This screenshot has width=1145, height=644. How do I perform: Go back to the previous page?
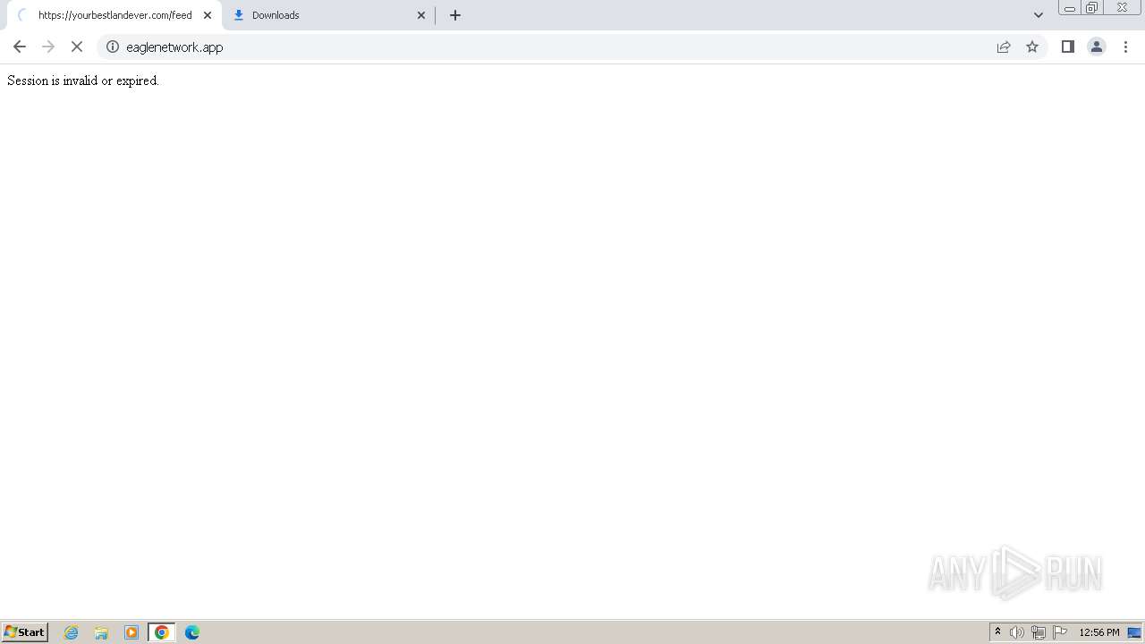tap(20, 47)
